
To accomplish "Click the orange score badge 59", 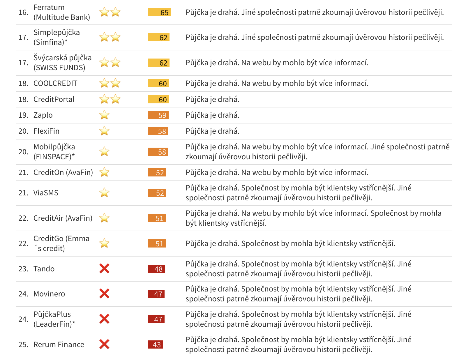I will coord(158,115).
